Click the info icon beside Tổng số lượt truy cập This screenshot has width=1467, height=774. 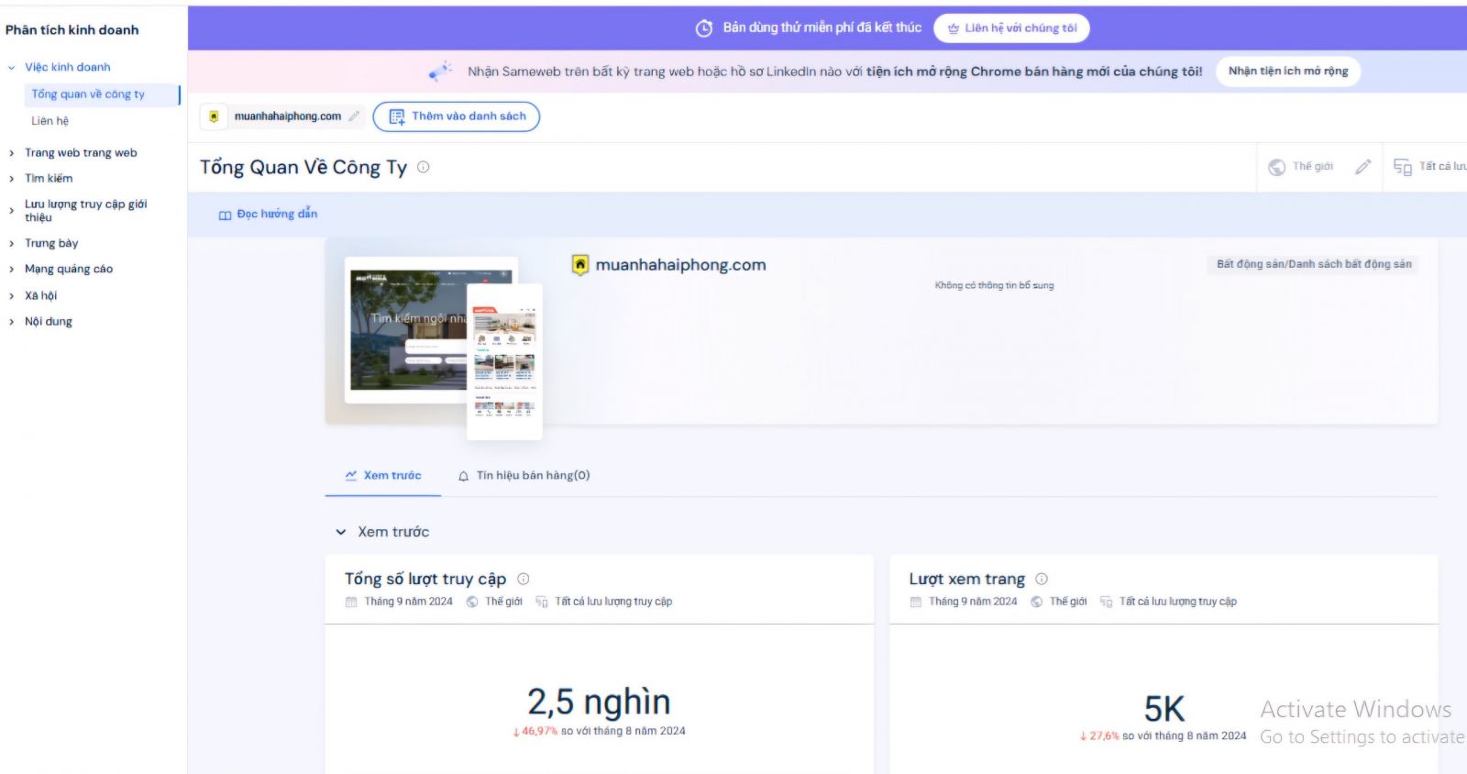coord(524,579)
